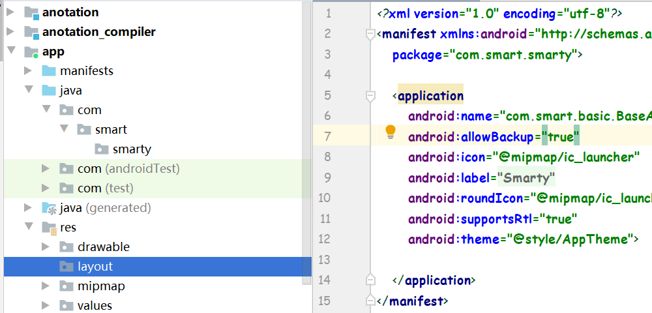Click android:supportsRtl attribute
Screen dimensions: 652x313
click(471, 218)
